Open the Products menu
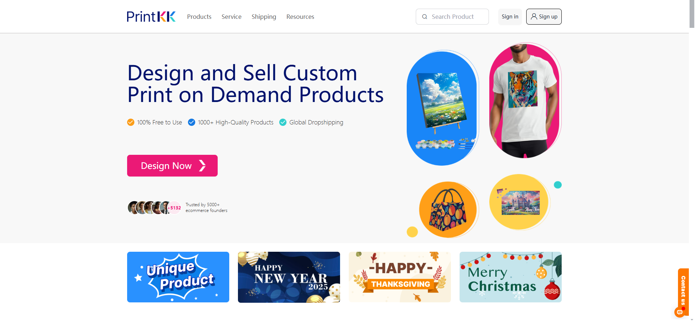 [199, 17]
